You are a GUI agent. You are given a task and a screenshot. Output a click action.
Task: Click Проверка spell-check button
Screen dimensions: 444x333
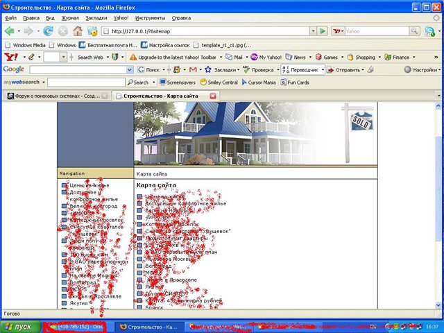[258, 69]
